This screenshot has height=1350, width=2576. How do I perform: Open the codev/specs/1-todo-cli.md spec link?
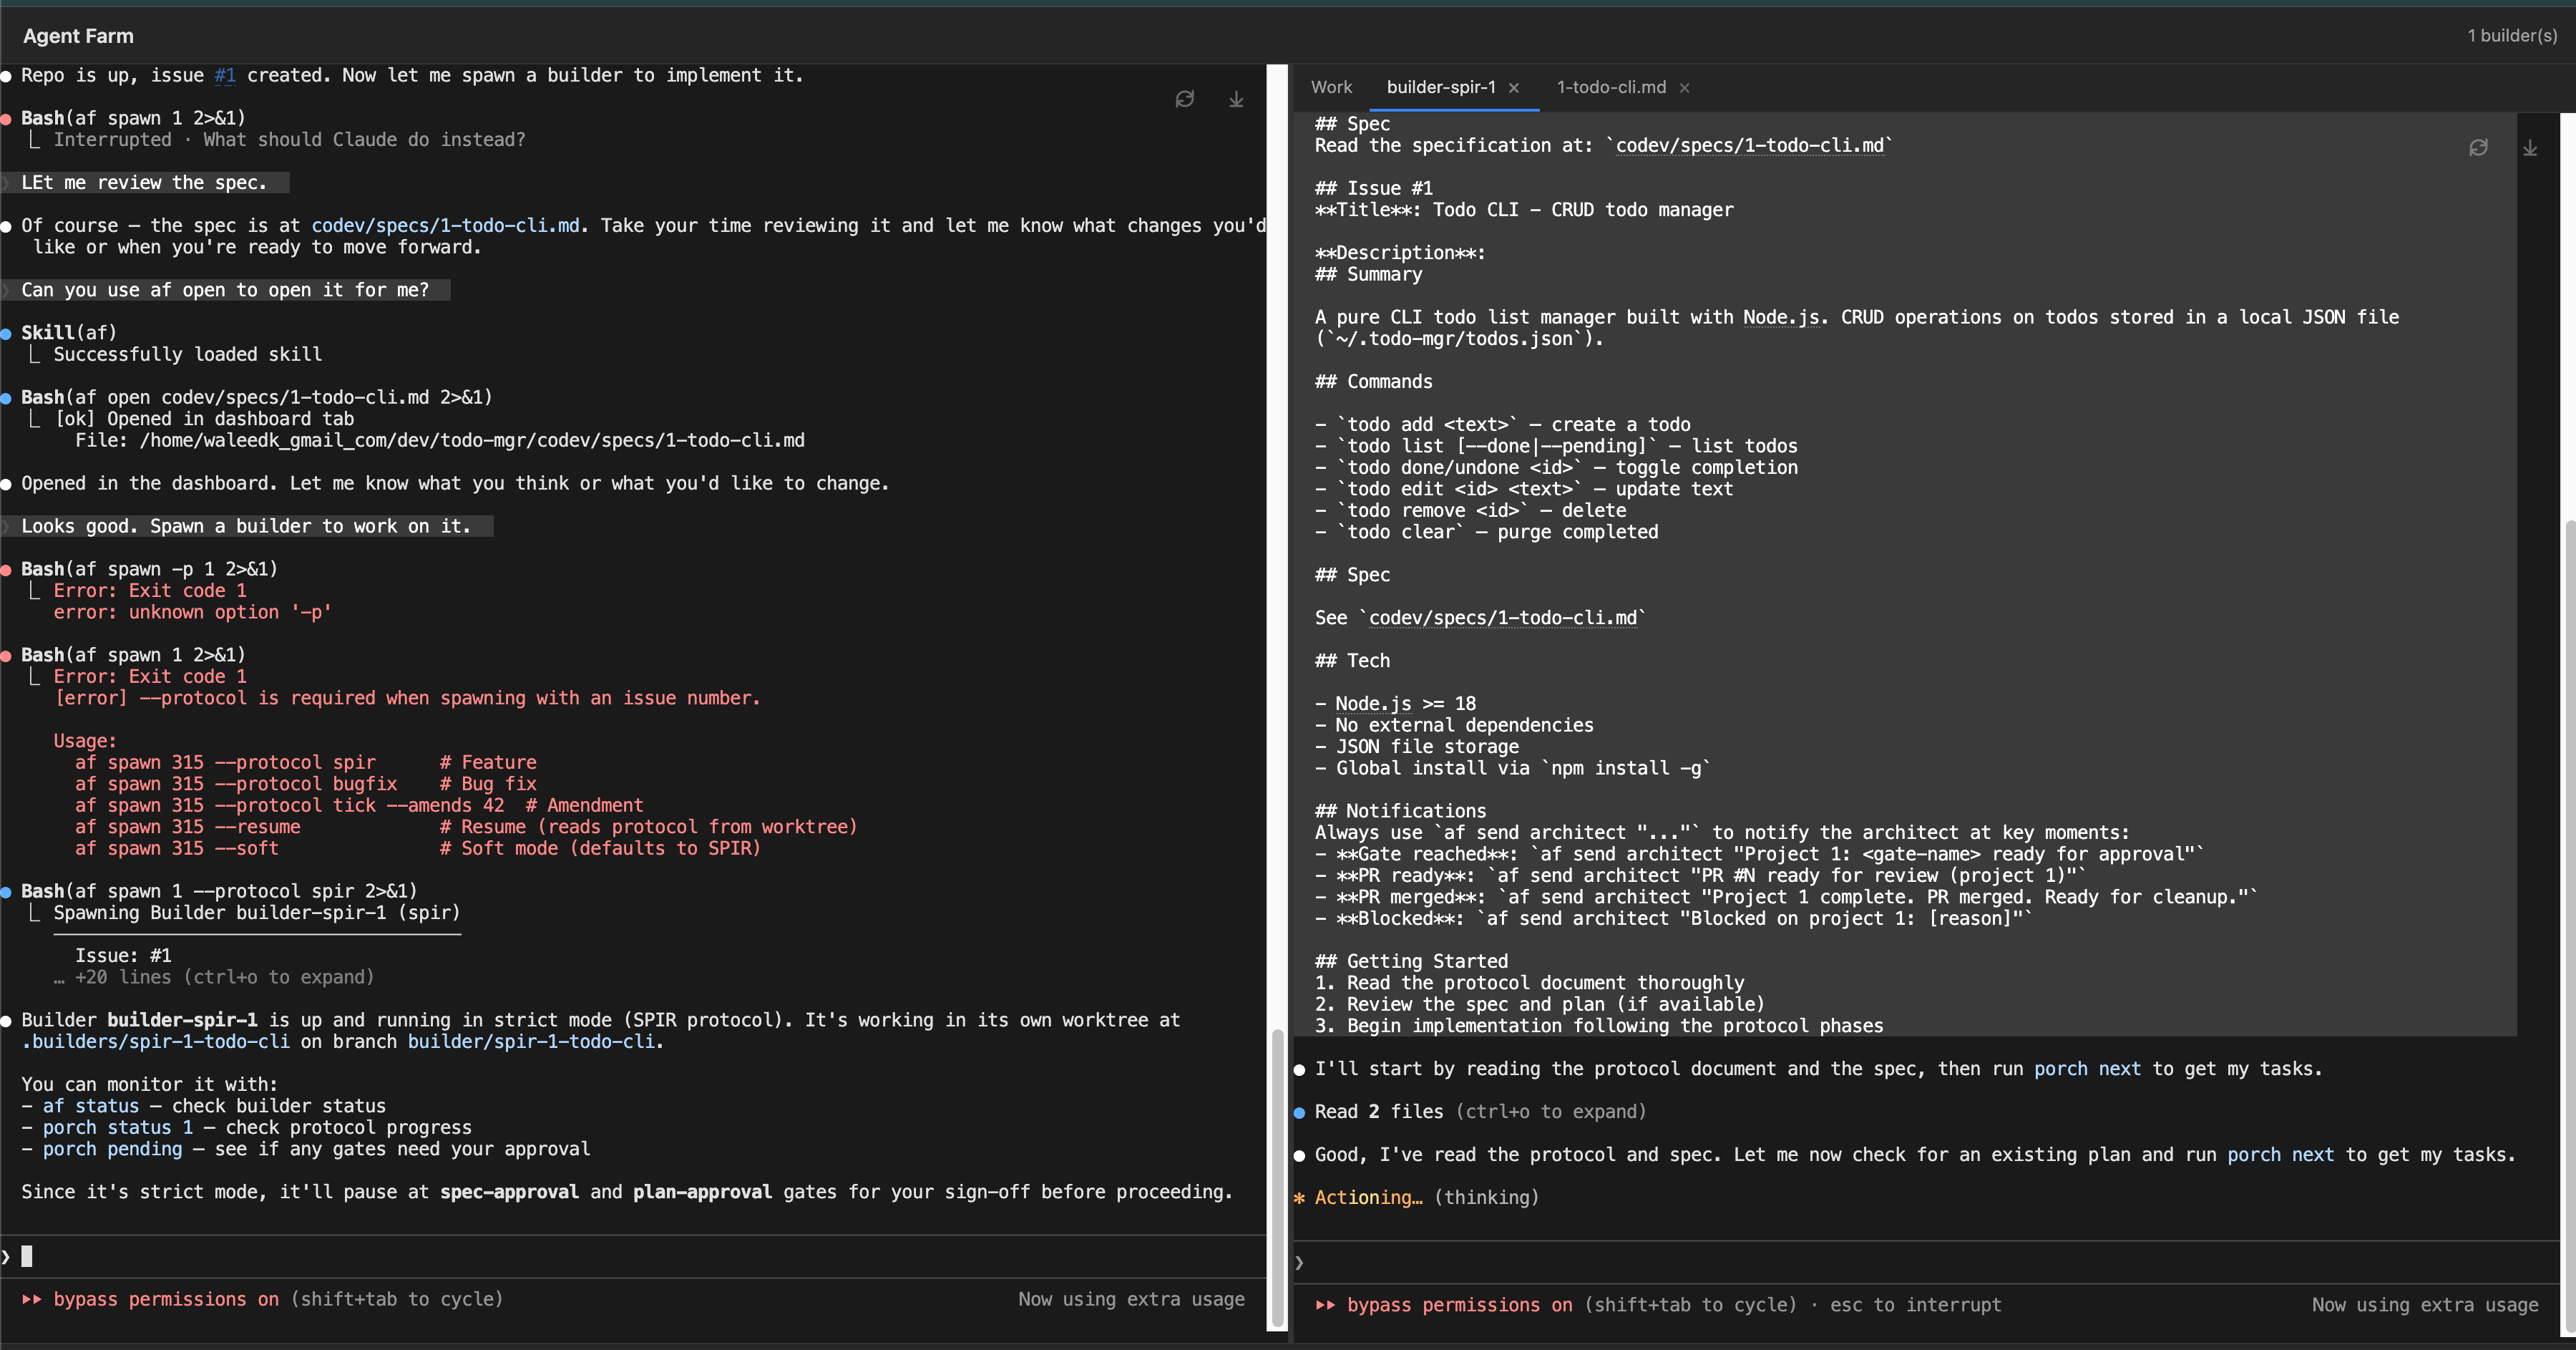click(x=446, y=225)
